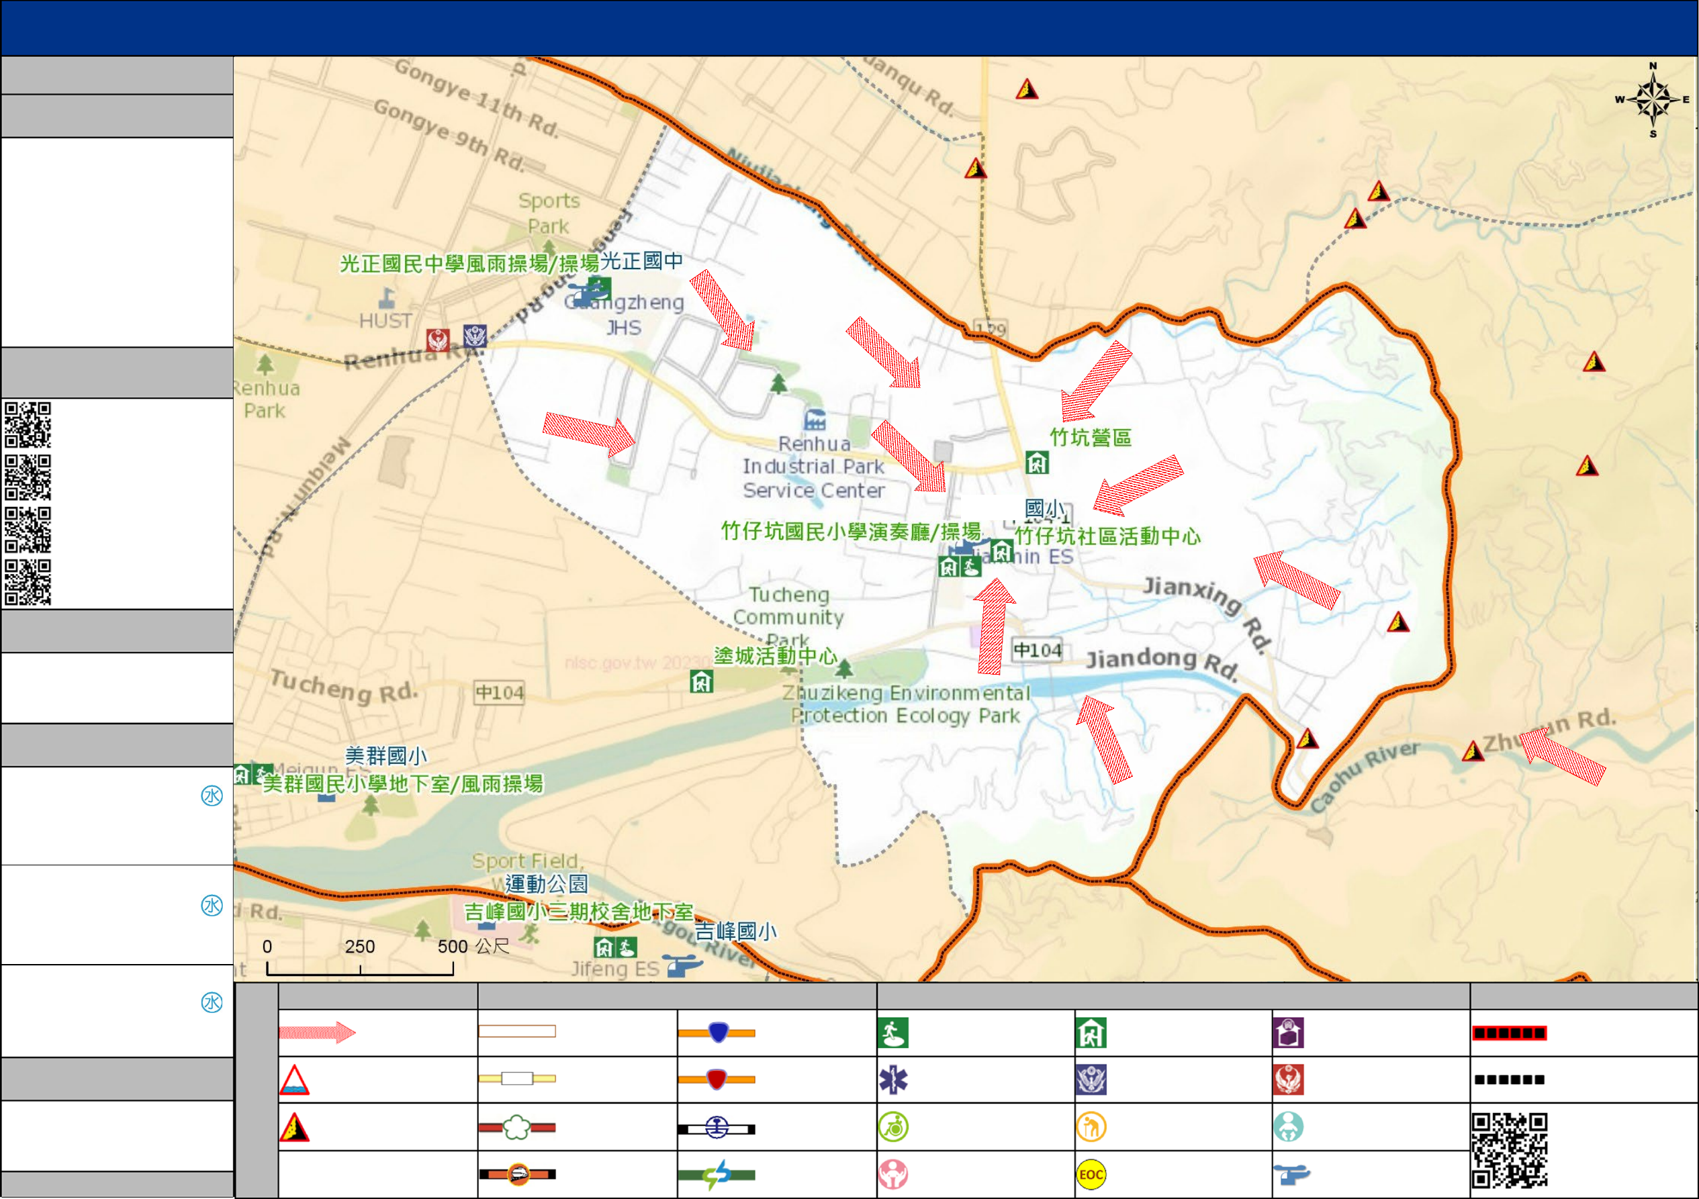Select the railway track legend symbol
This screenshot has width=1699, height=1199.
(x=717, y=1128)
